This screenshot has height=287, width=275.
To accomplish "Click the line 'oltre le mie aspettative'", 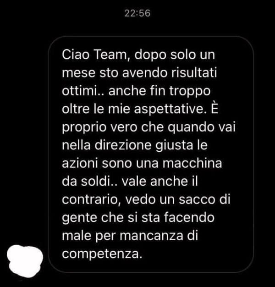I will point(133,109).
